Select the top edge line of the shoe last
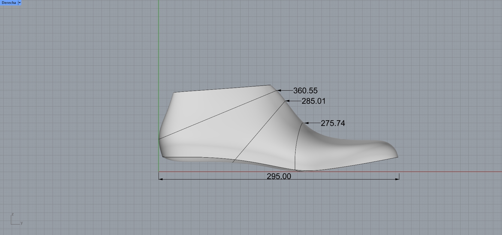 coord(222,89)
